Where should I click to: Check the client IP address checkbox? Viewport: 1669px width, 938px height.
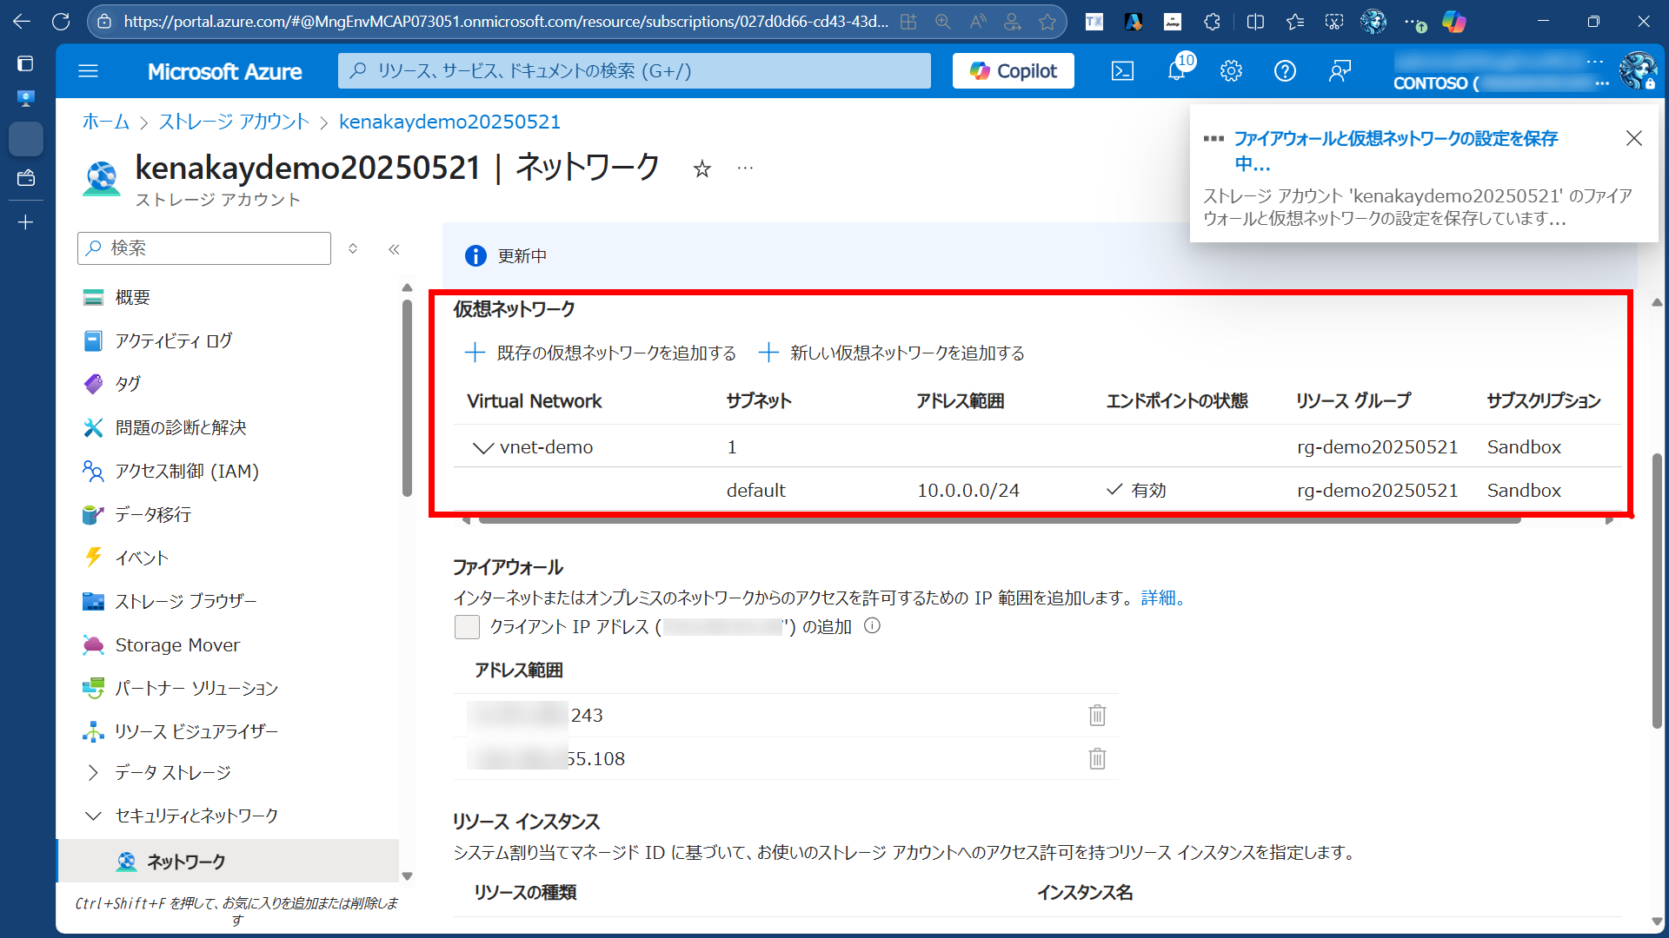[467, 627]
